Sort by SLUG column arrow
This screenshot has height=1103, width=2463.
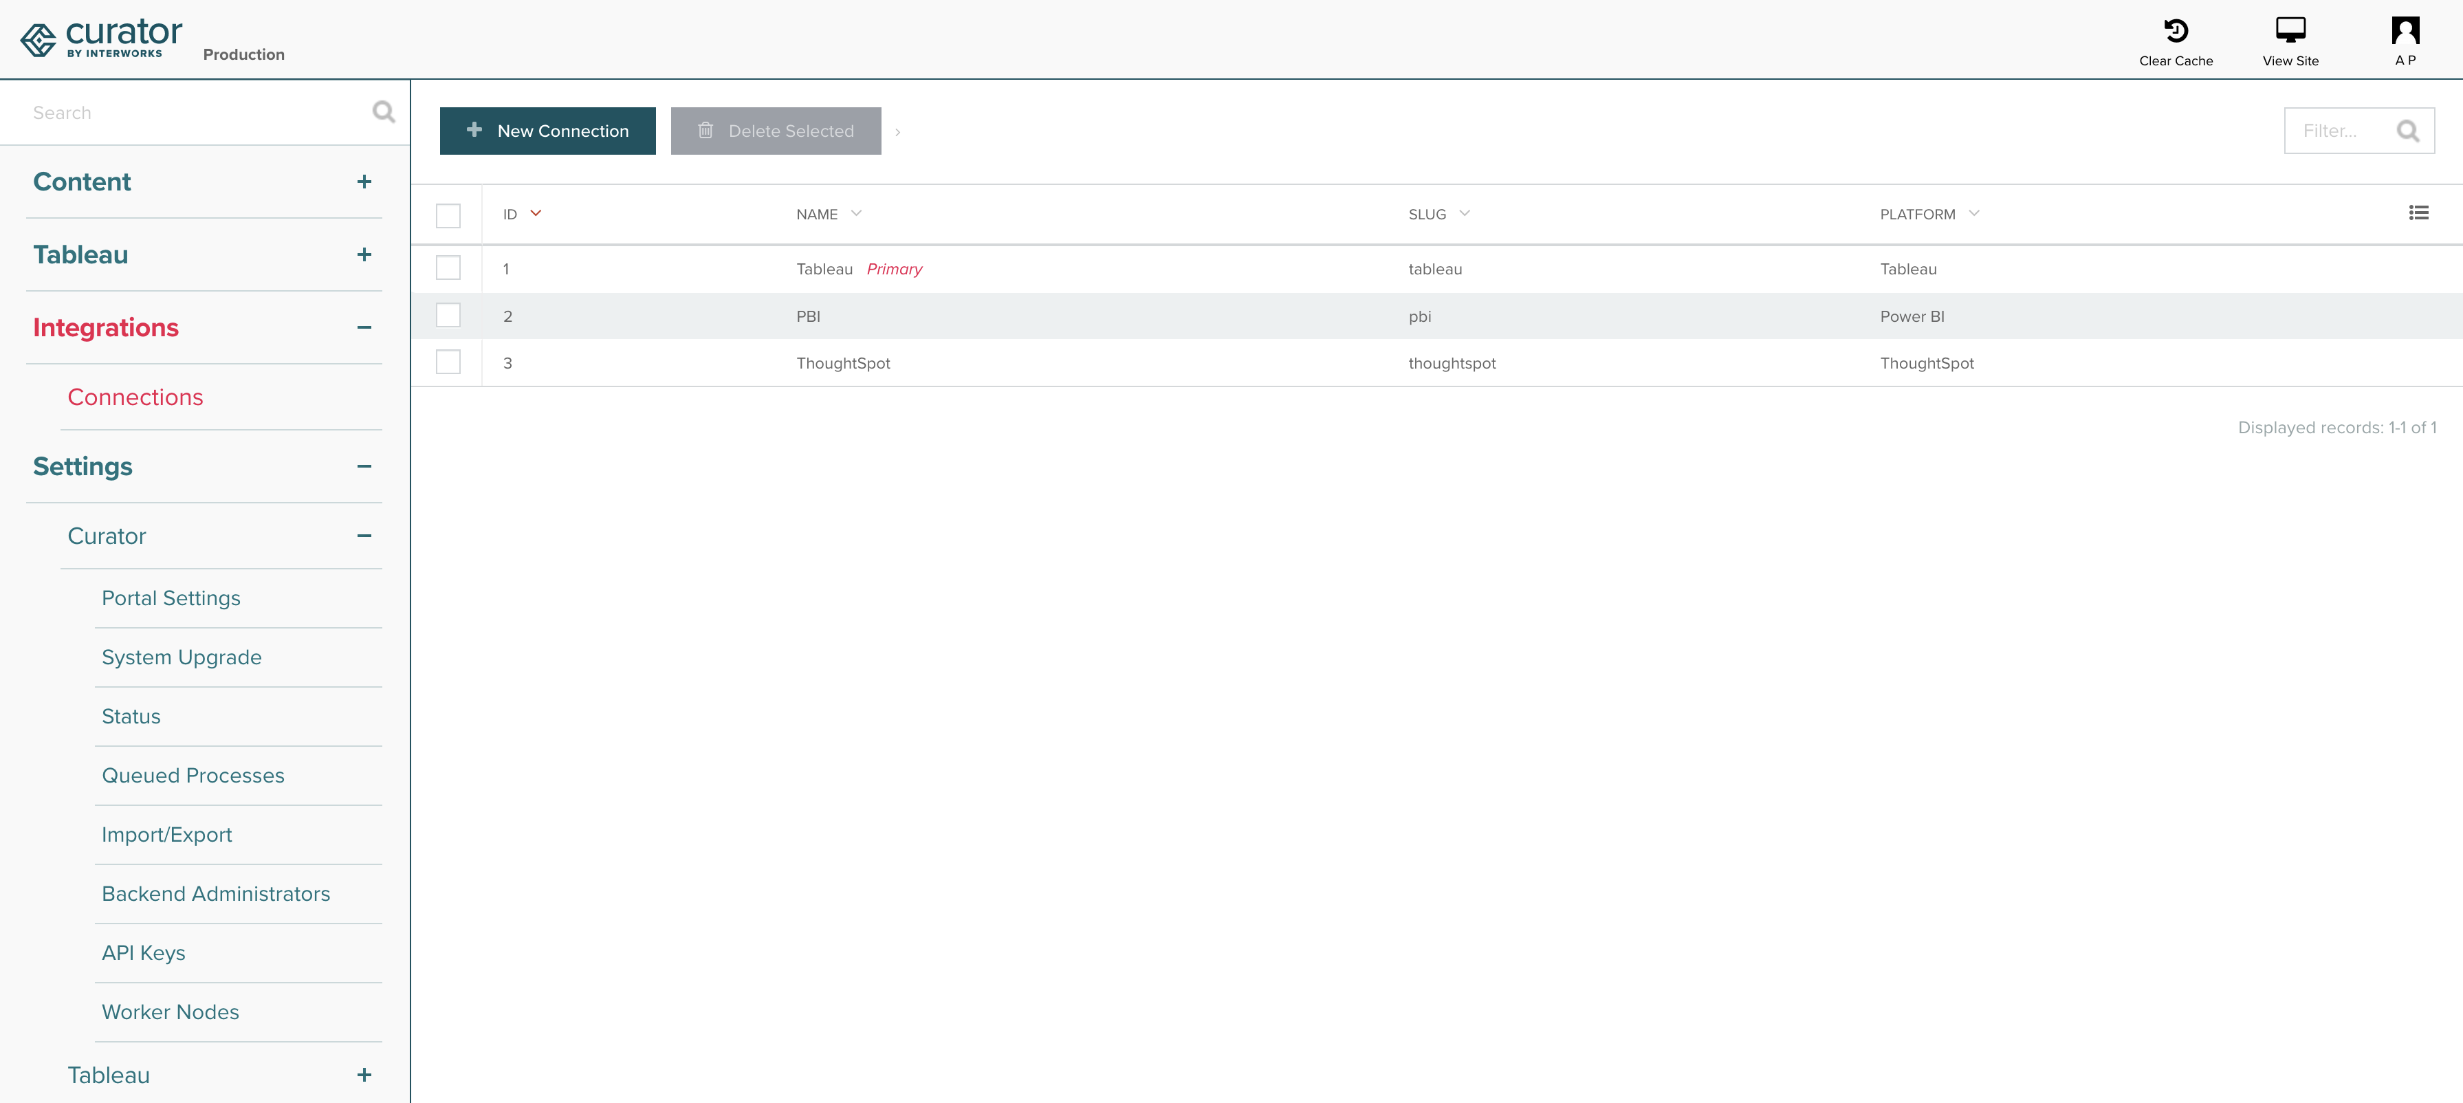1465,214
